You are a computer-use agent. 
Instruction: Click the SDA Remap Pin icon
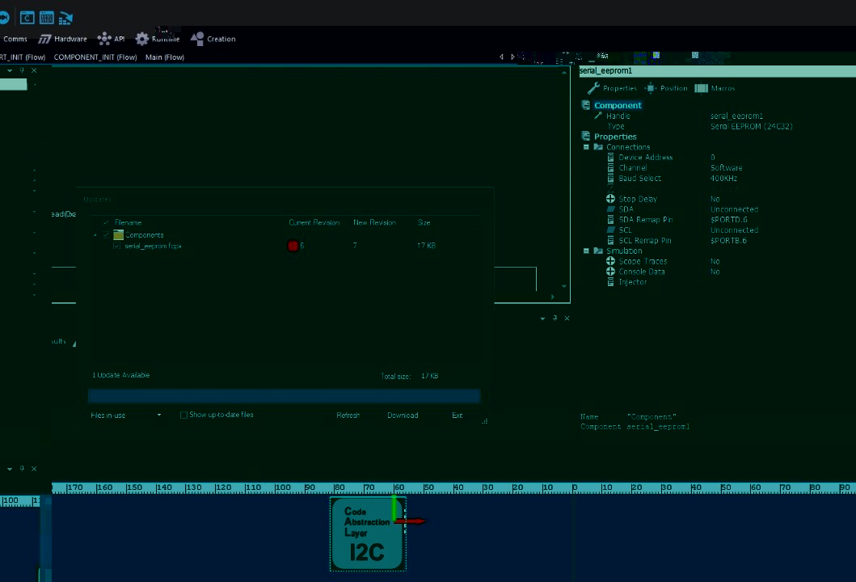point(610,220)
